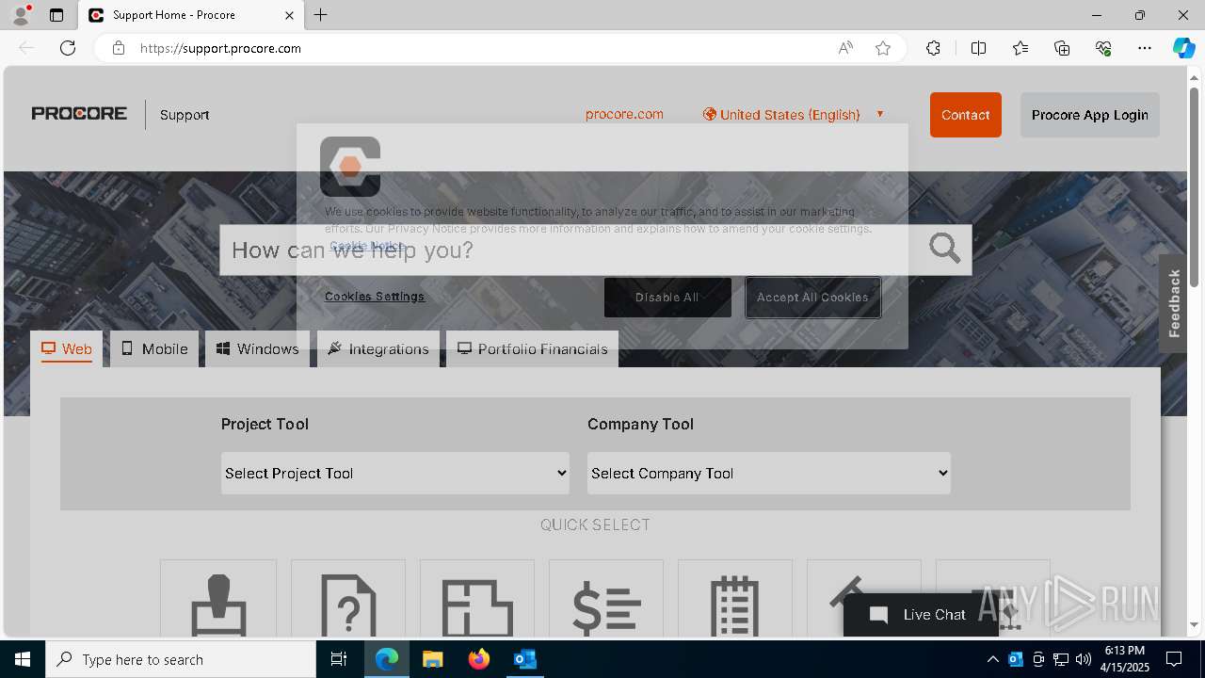Switch to the Windows tab

pyautogui.click(x=257, y=348)
